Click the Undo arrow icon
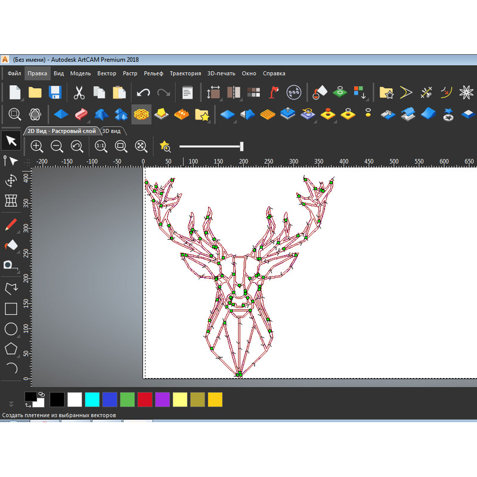This screenshot has height=477, width=477. click(144, 92)
